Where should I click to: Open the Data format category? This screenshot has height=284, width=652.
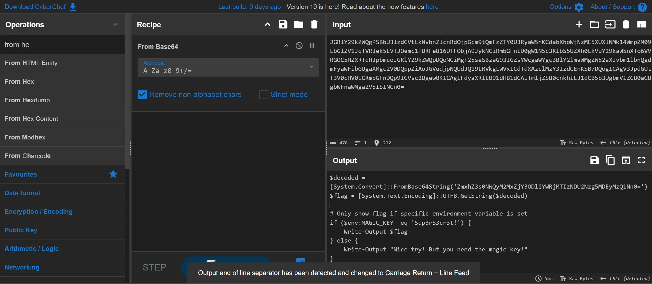coord(22,193)
